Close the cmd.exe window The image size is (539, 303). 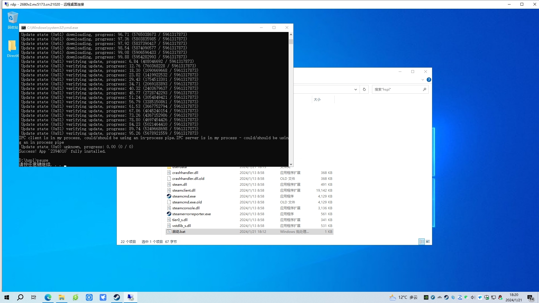coord(287,27)
